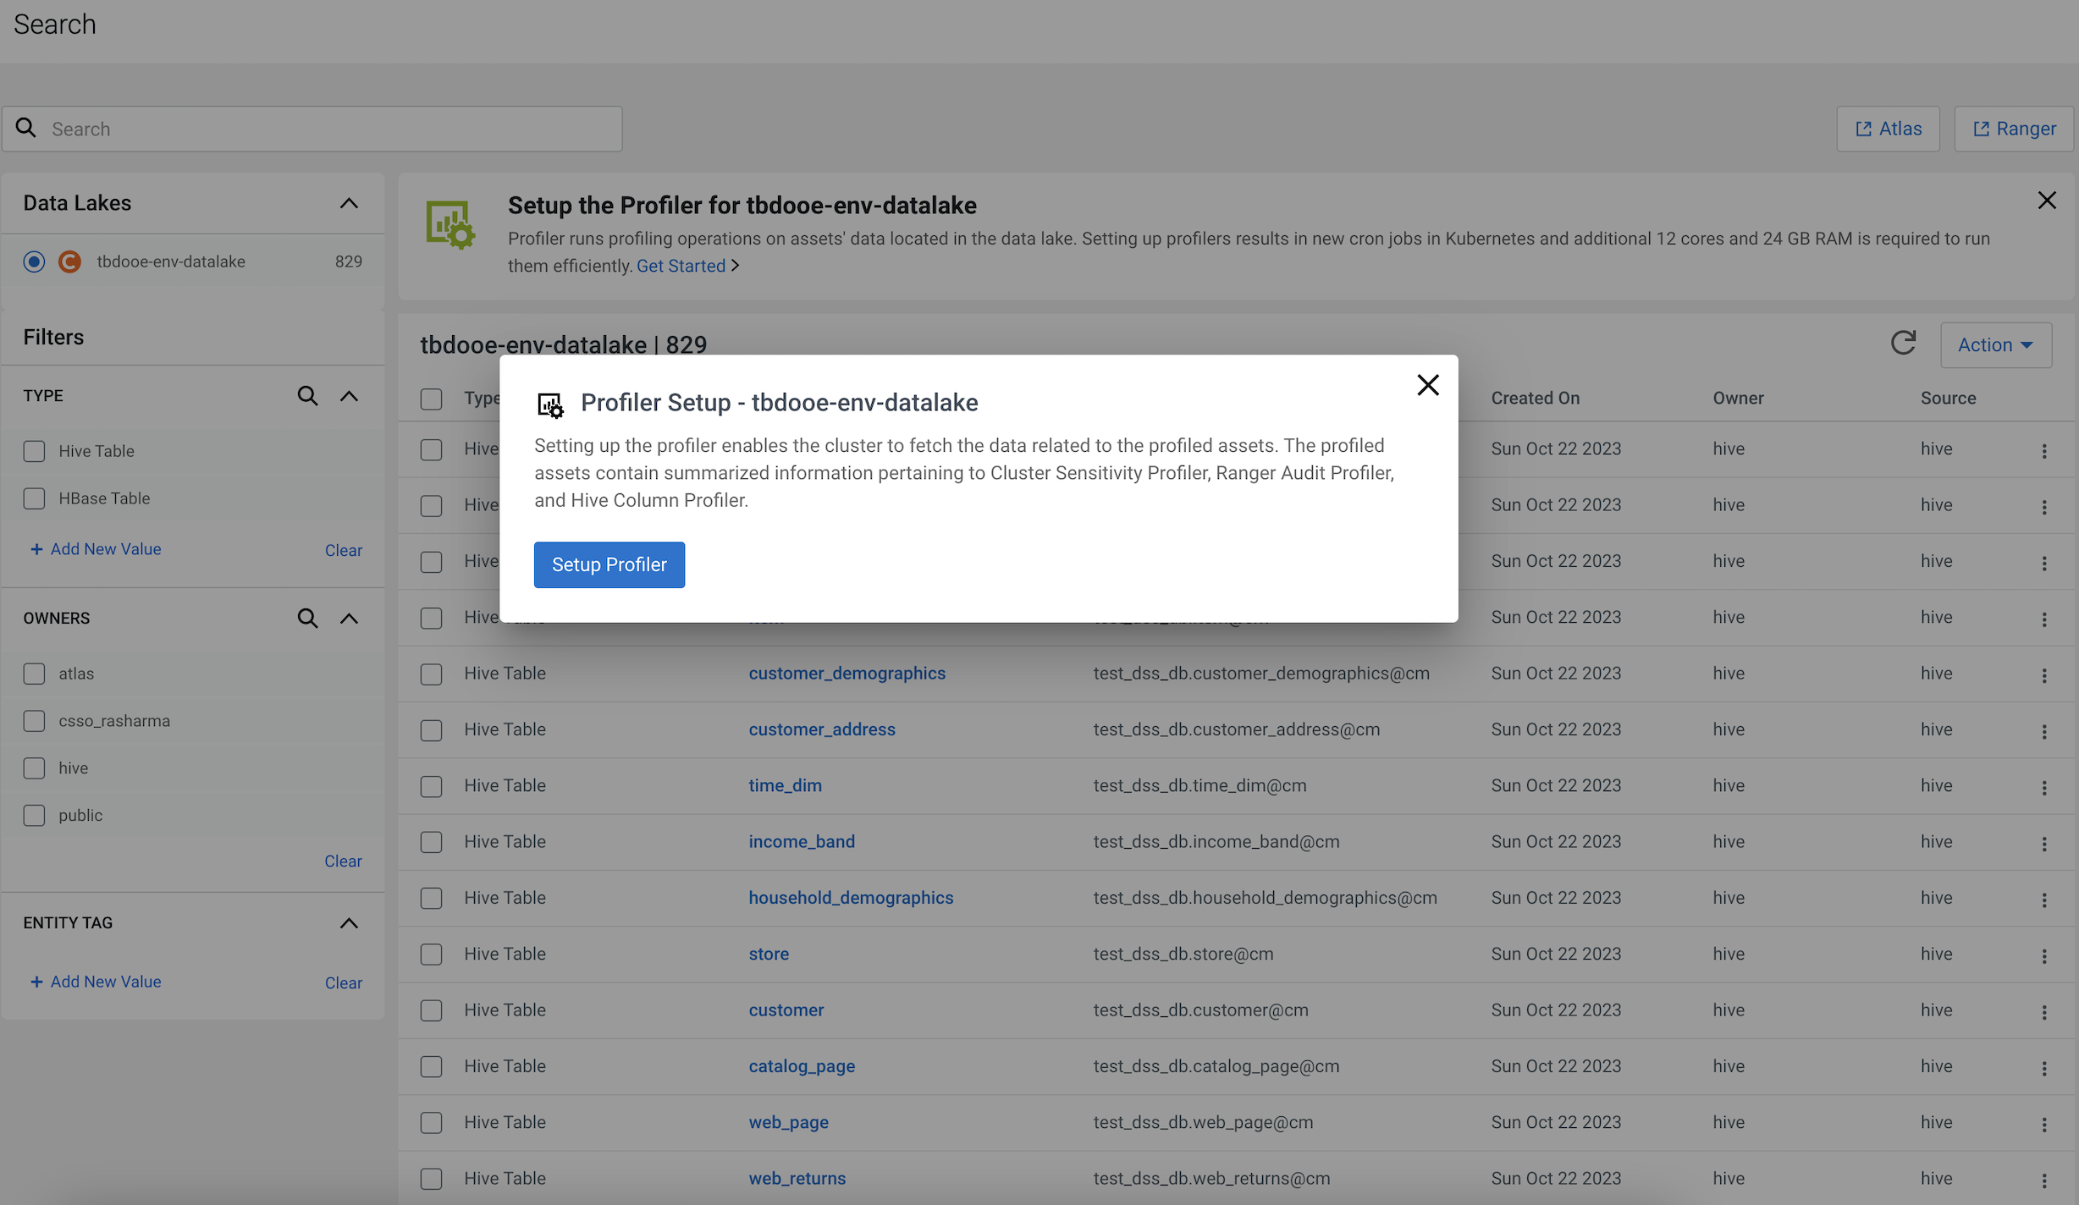Image resolution: width=2079 pixels, height=1205 pixels.
Task: Collapse the Data Lakes panel
Action: [x=349, y=203]
